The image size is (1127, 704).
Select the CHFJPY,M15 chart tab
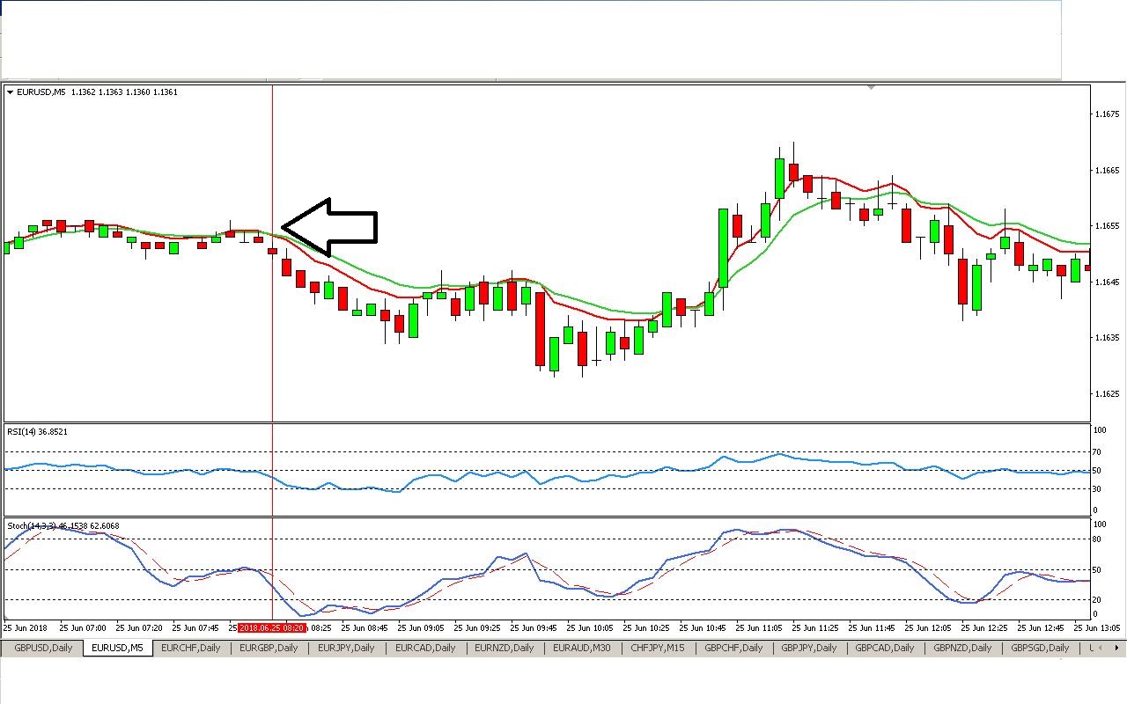[658, 648]
